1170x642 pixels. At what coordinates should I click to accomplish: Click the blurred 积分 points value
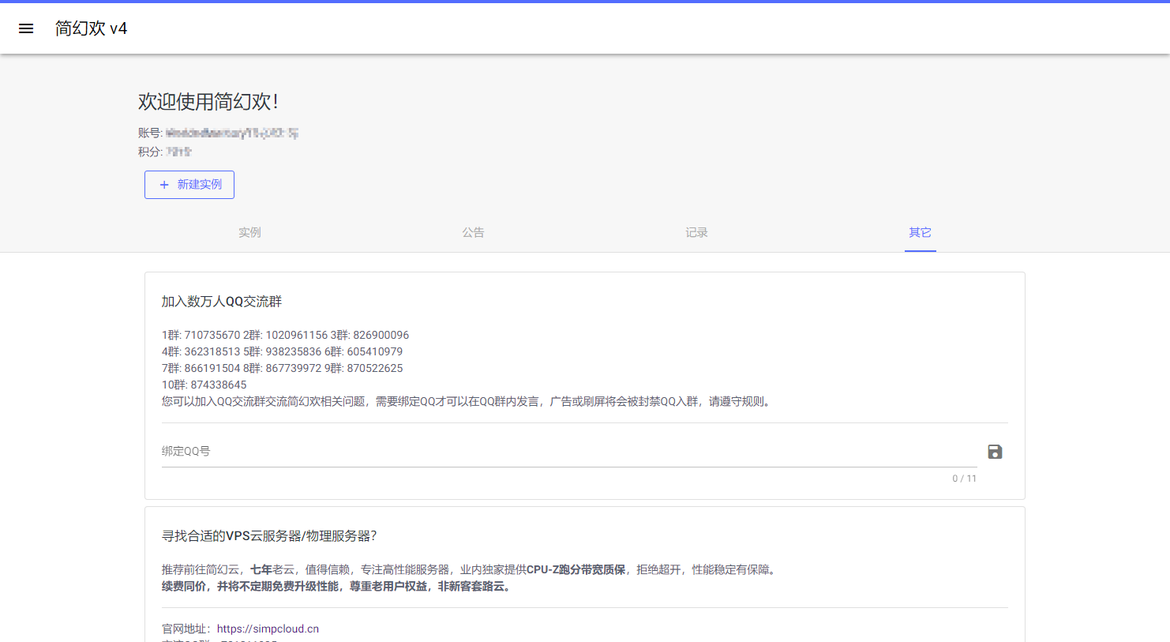coord(178,152)
